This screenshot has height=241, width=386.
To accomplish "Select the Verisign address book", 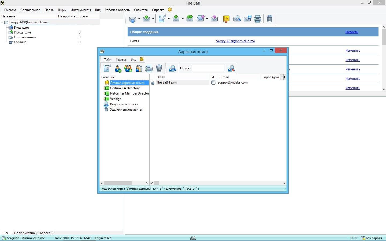I will click(x=116, y=99).
